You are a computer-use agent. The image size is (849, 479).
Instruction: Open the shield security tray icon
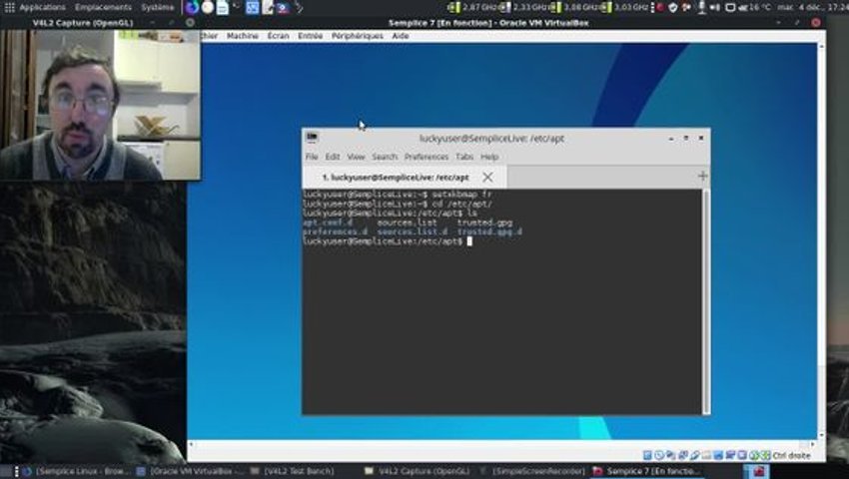coord(673,7)
